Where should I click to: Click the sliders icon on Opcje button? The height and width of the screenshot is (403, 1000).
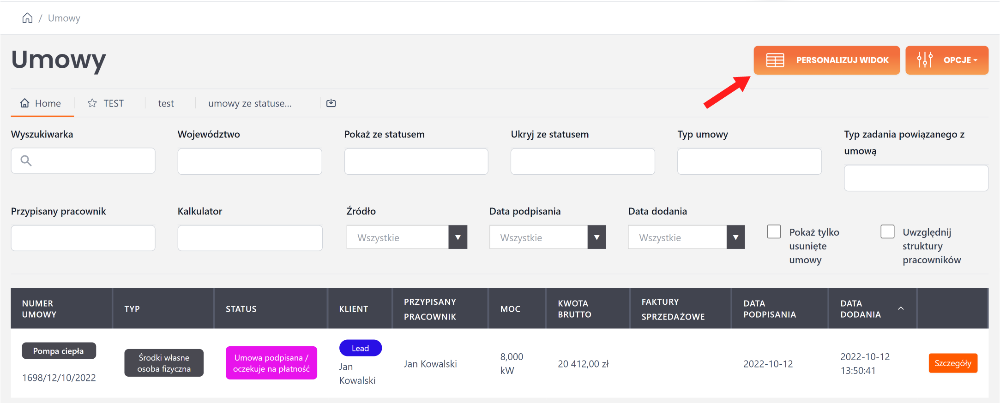(925, 60)
